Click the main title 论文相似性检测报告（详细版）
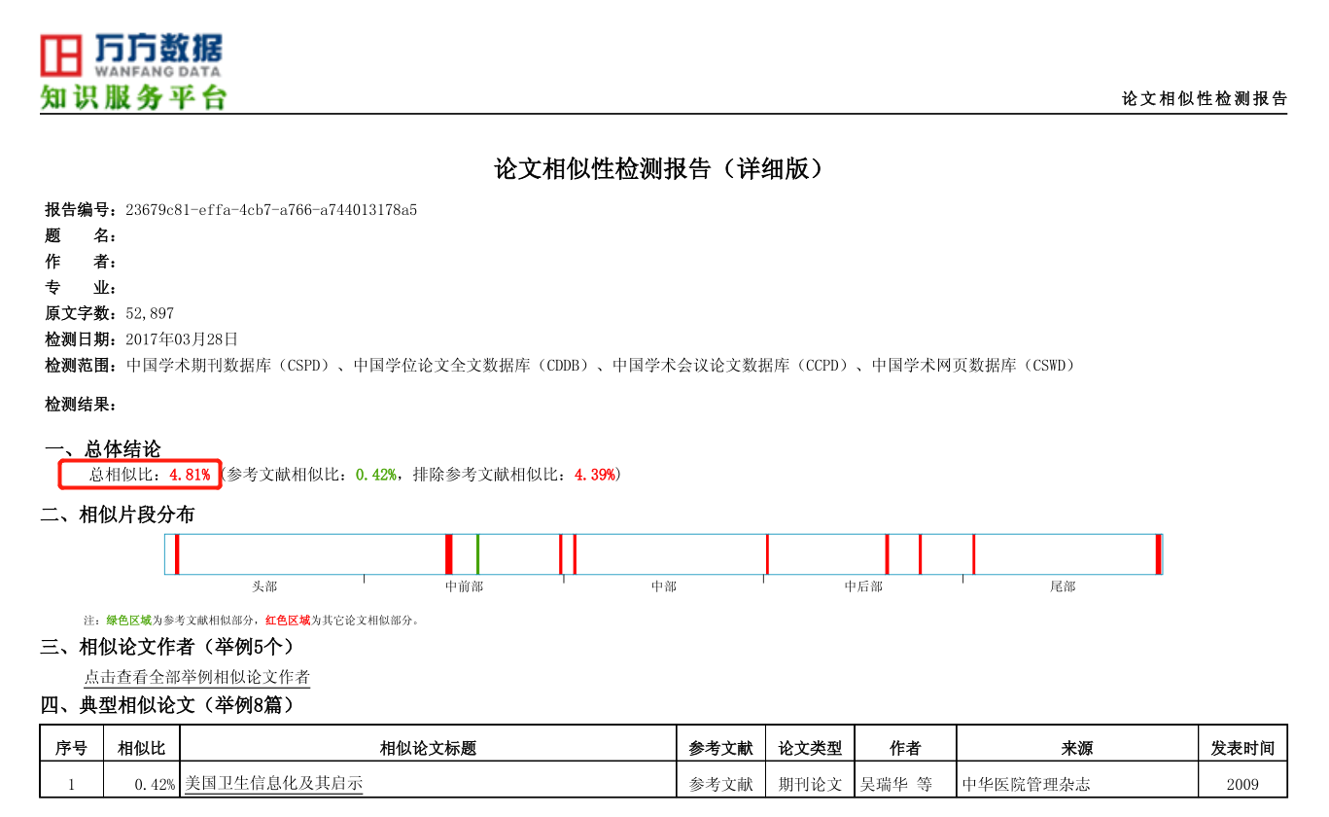This screenshot has width=1329, height=817. (663, 169)
